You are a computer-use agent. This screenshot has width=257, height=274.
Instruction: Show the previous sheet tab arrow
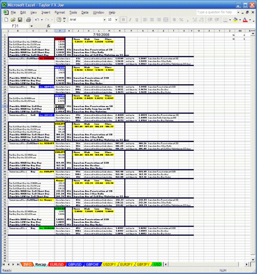click(x=9, y=264)
